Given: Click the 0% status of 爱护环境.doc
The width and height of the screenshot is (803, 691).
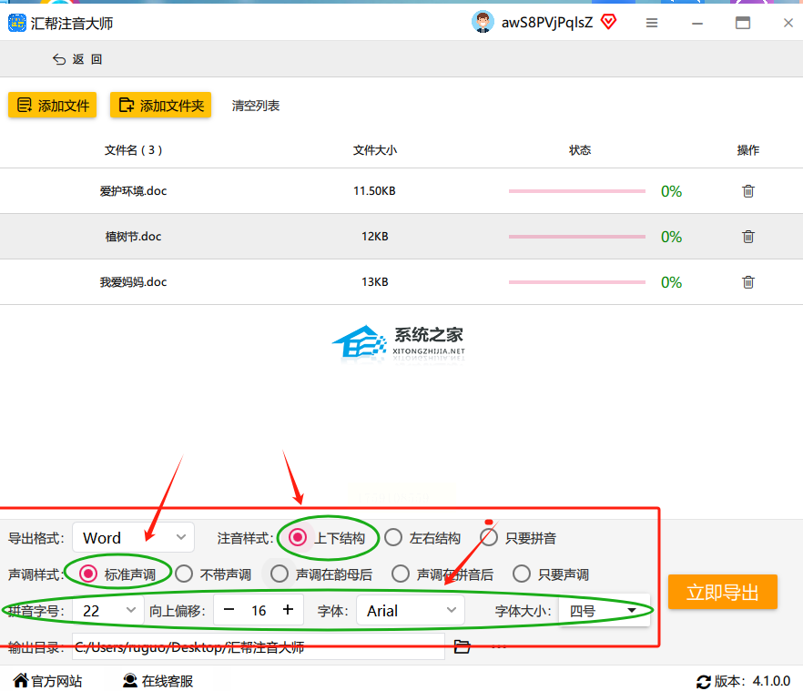Looking at the screenshot, I should [671, 191].
